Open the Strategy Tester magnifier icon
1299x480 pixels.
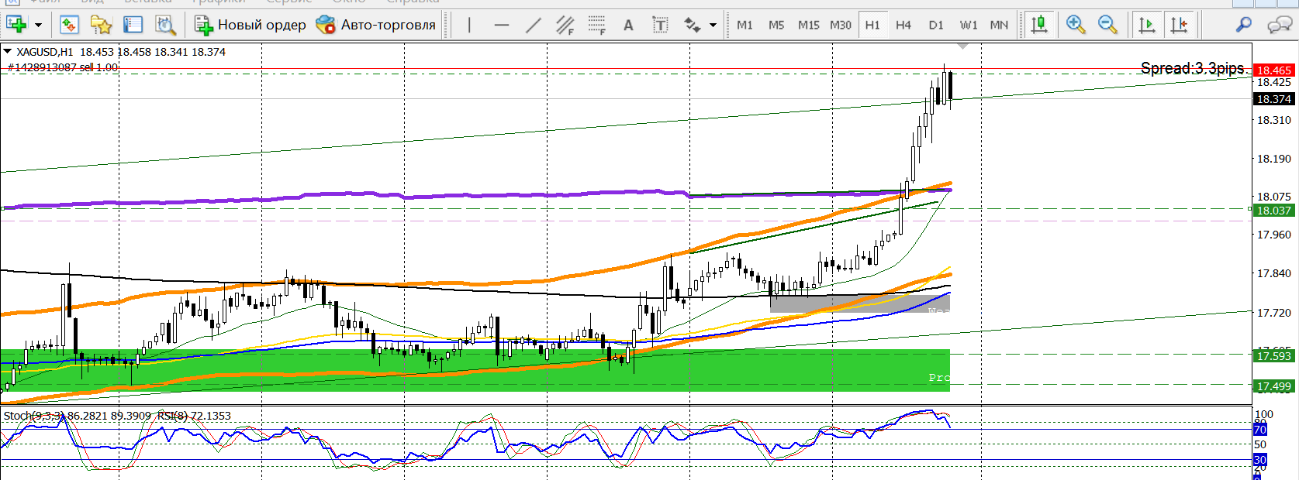(165, 25)
